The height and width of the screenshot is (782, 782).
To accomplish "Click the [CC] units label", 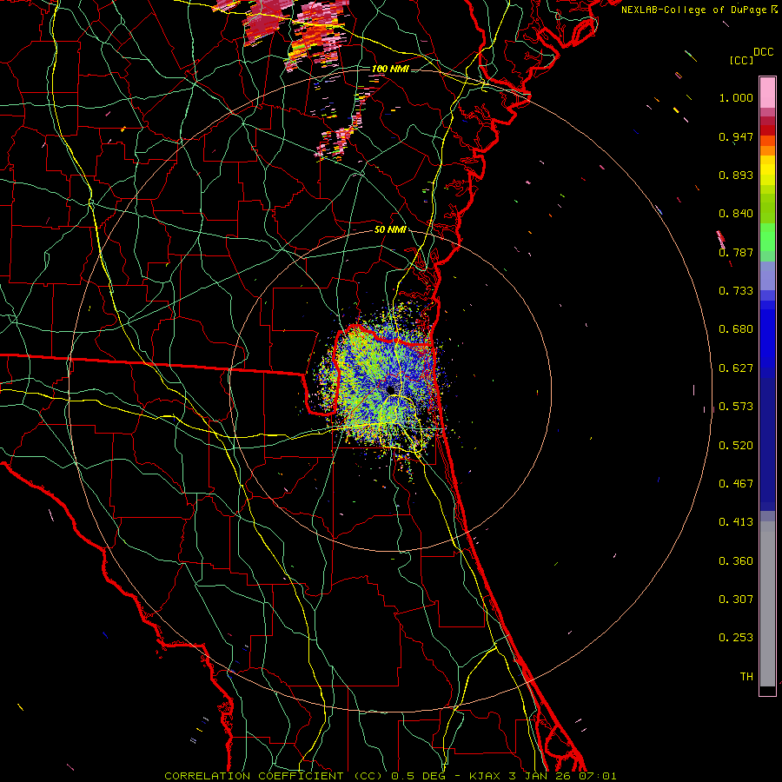I will [x=741, y=60].
